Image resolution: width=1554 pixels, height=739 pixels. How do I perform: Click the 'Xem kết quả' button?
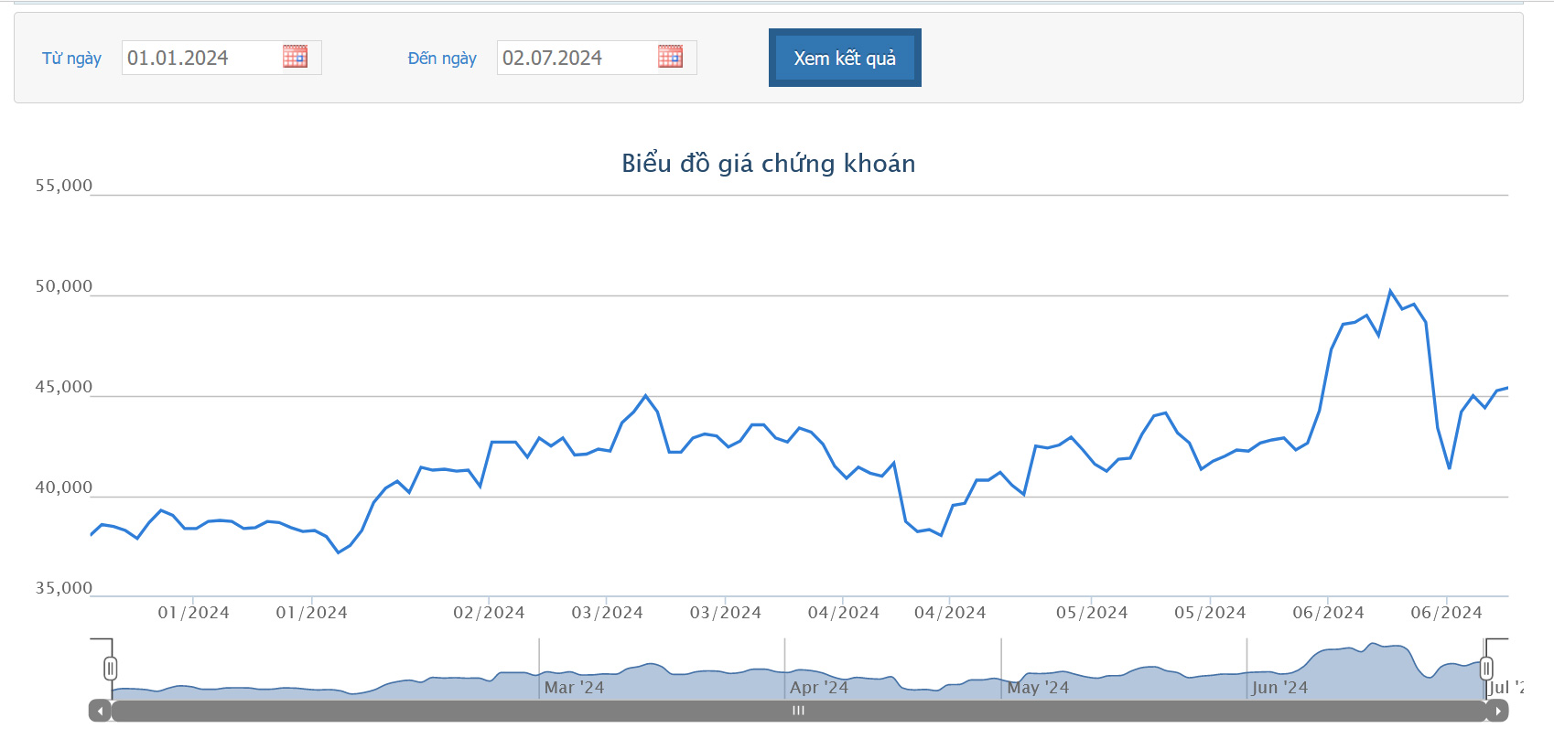click(x=844, y=58)
